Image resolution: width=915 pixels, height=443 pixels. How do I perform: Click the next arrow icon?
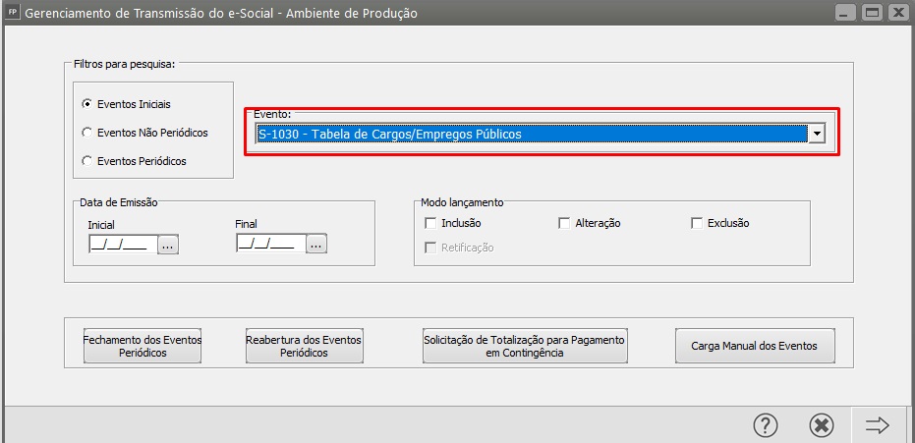coord(877,425)
